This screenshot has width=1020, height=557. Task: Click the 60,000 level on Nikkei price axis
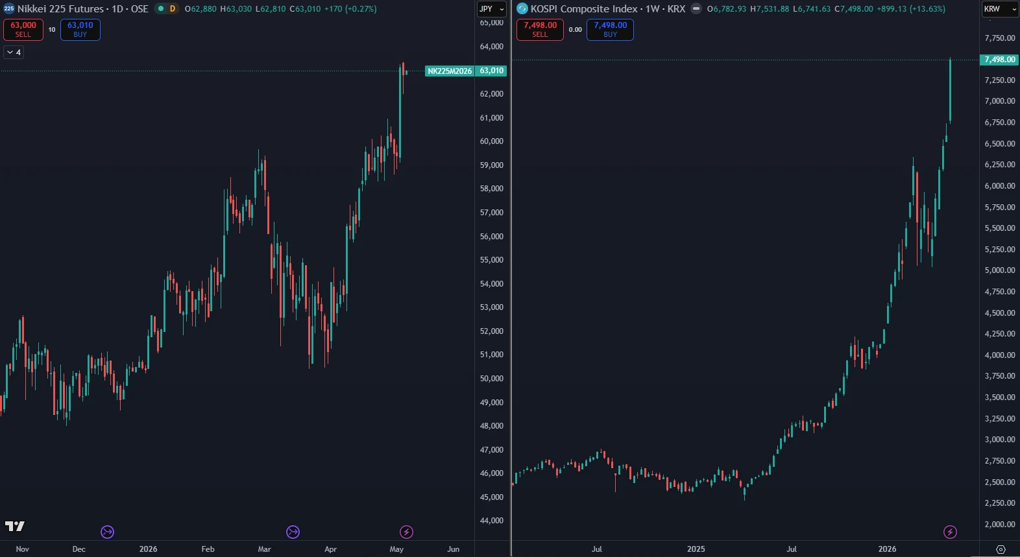click(x=492, y=141)
